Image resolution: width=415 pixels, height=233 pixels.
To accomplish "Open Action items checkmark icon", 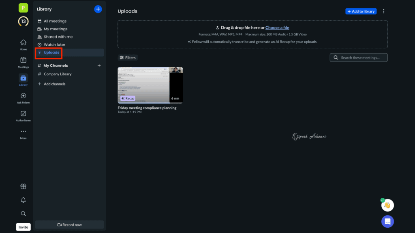I will pyautogui.click(x=23, y=114).
